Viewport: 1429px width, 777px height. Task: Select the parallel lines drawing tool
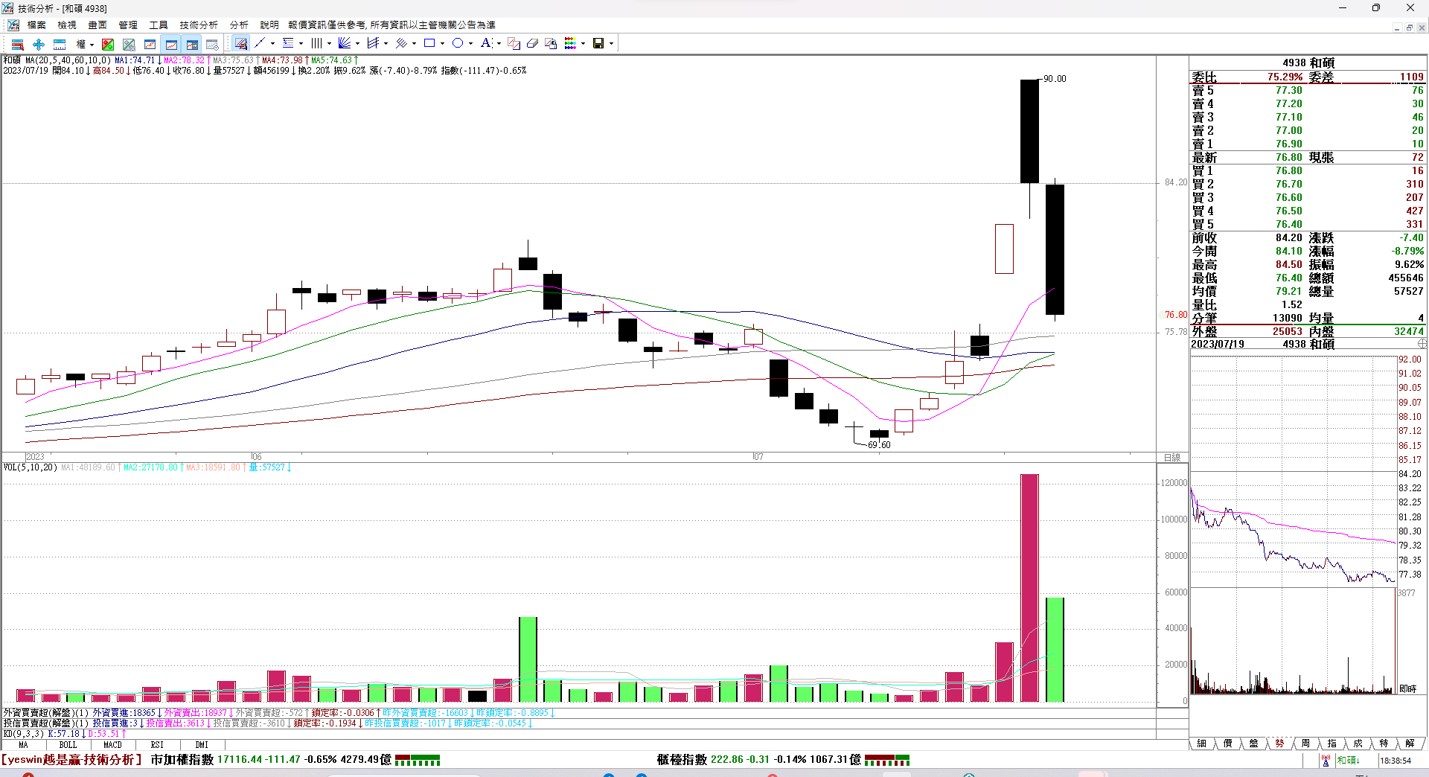coord(401,43)
